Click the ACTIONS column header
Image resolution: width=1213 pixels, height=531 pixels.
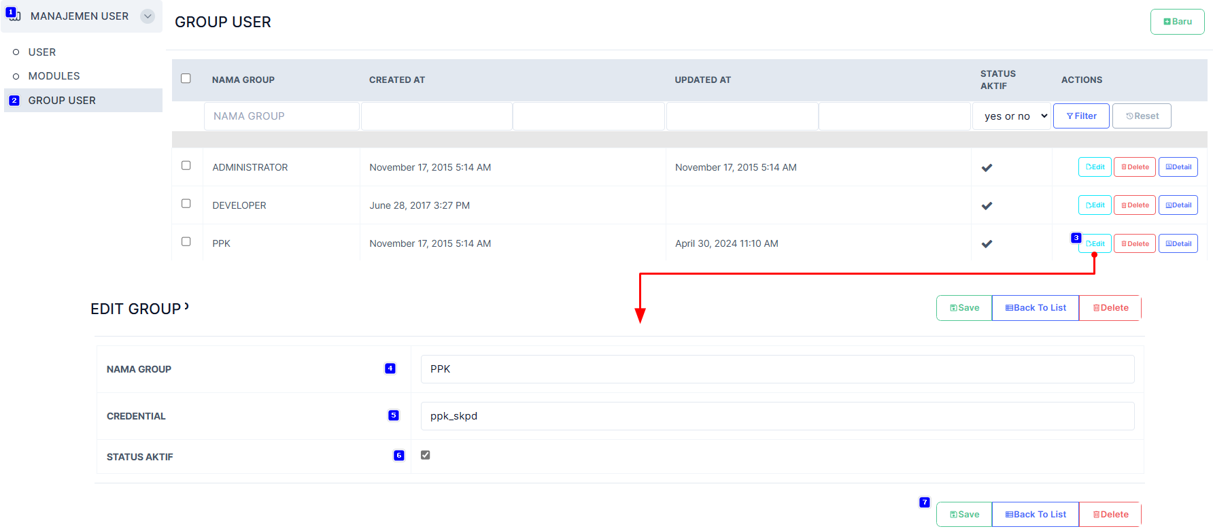pos(1082,80)
